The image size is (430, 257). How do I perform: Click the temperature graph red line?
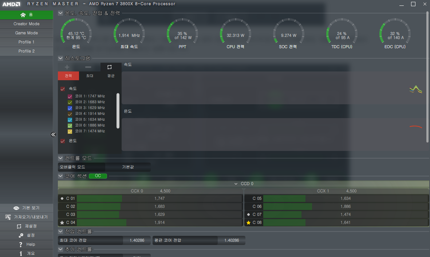point(416,126)
